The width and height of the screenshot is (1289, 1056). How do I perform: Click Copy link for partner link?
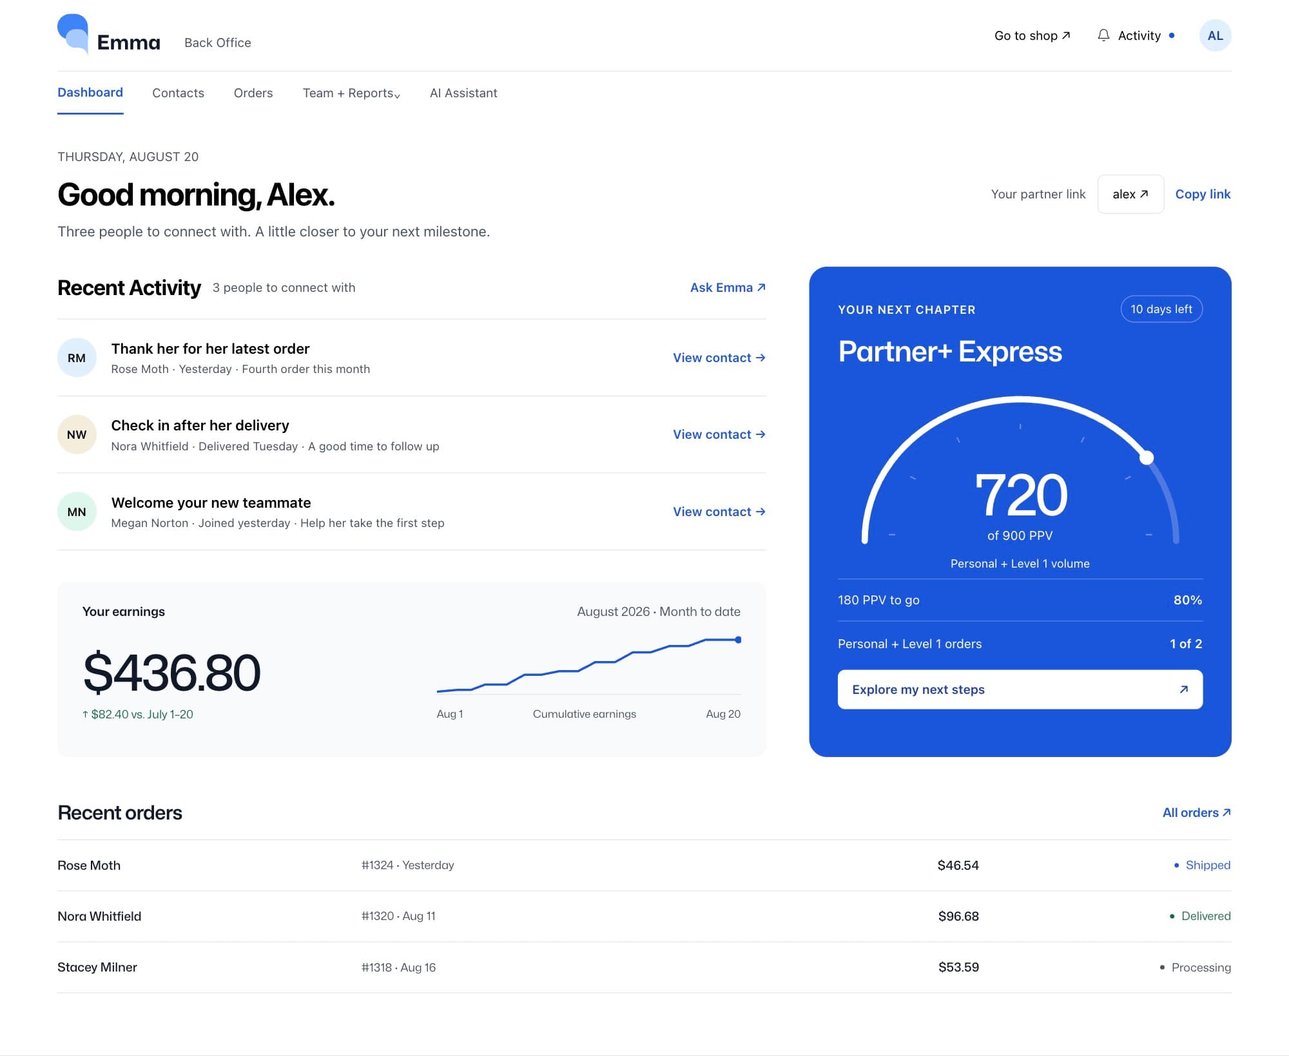click(1203, 194)
